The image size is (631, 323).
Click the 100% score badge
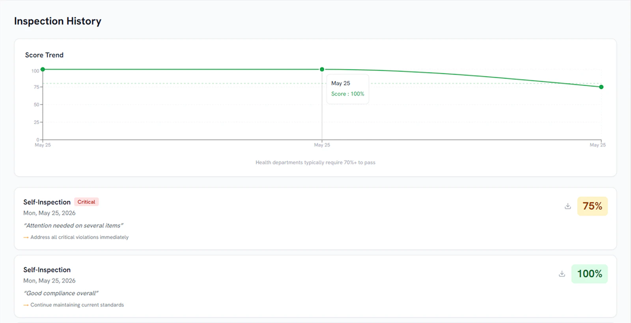pyautogui.click(x=590, y=274)
